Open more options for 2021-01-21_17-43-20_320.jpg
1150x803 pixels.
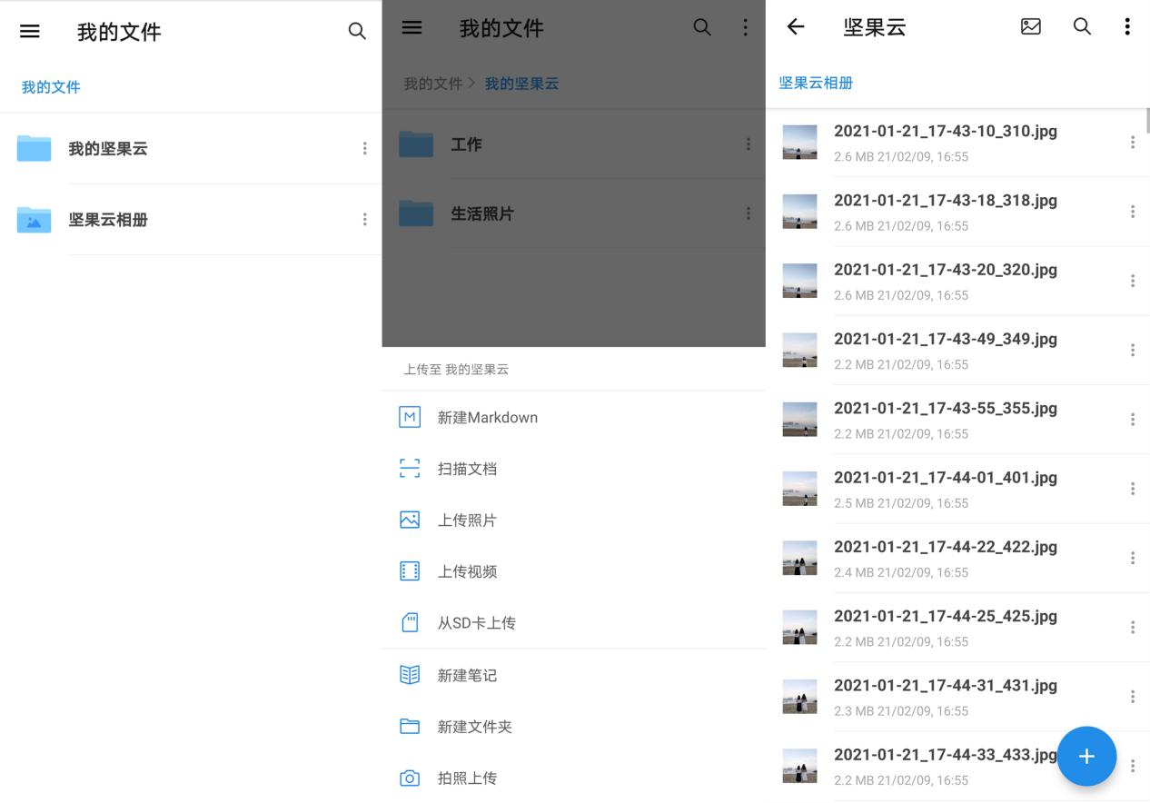1132,281
